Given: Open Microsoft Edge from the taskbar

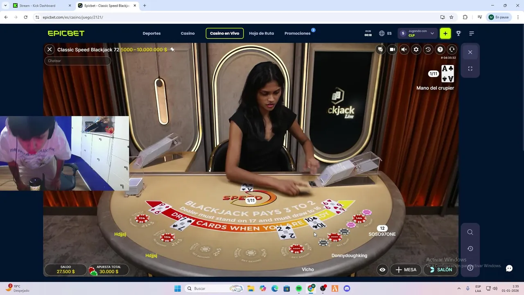Looking at the screenshot, I should point(275,288).
